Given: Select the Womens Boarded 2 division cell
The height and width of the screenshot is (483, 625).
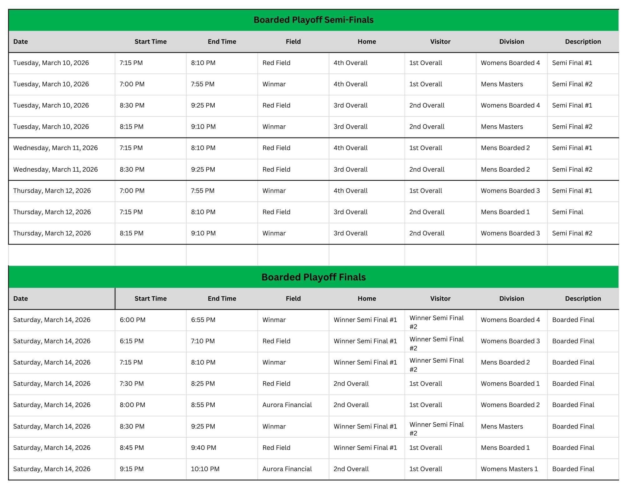Looking at the screenshot, I should [x=510, y=405].
